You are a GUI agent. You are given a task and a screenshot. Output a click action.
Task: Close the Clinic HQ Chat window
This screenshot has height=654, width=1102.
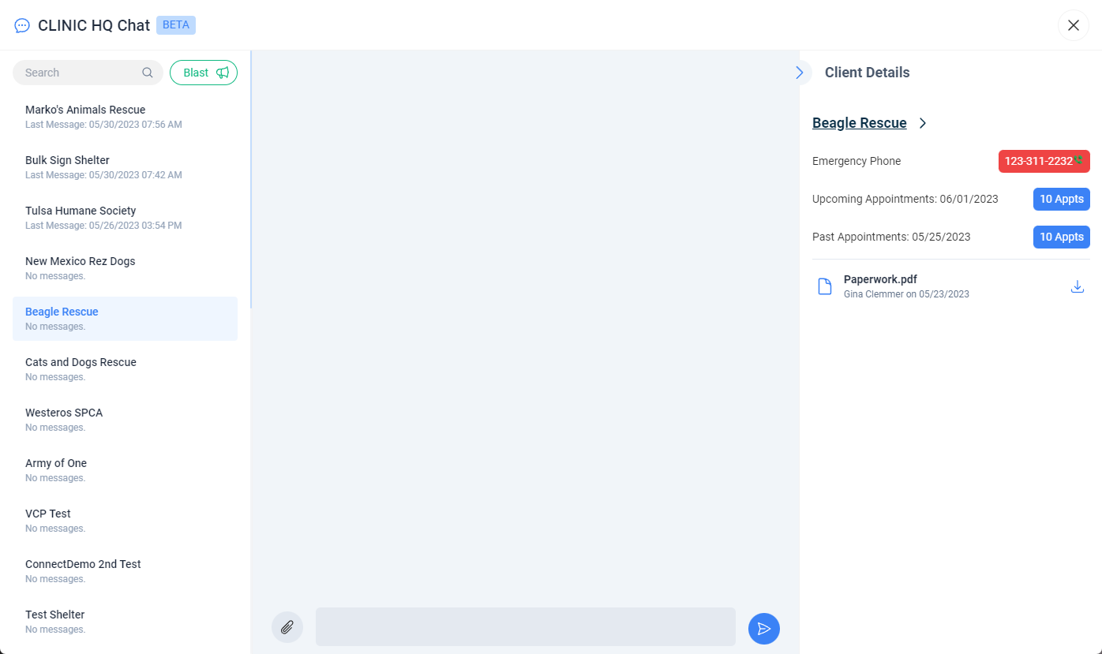click(x=1073, y=25)
